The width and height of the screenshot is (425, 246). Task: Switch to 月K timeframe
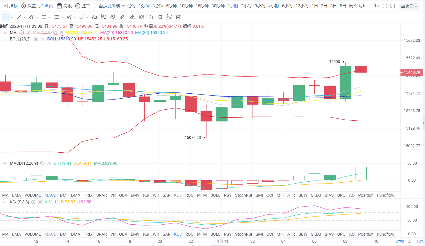tap(362, 6)
